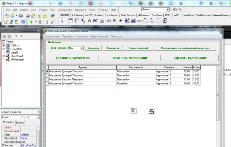Screen dimensions: 231x147
Task: Open the Form1 object selector dropdown
Action: click(x=38, y=117)
